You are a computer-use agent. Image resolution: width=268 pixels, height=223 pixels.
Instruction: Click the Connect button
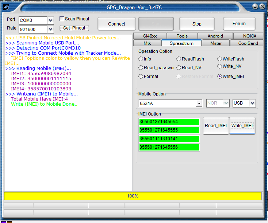click(116, 24)
